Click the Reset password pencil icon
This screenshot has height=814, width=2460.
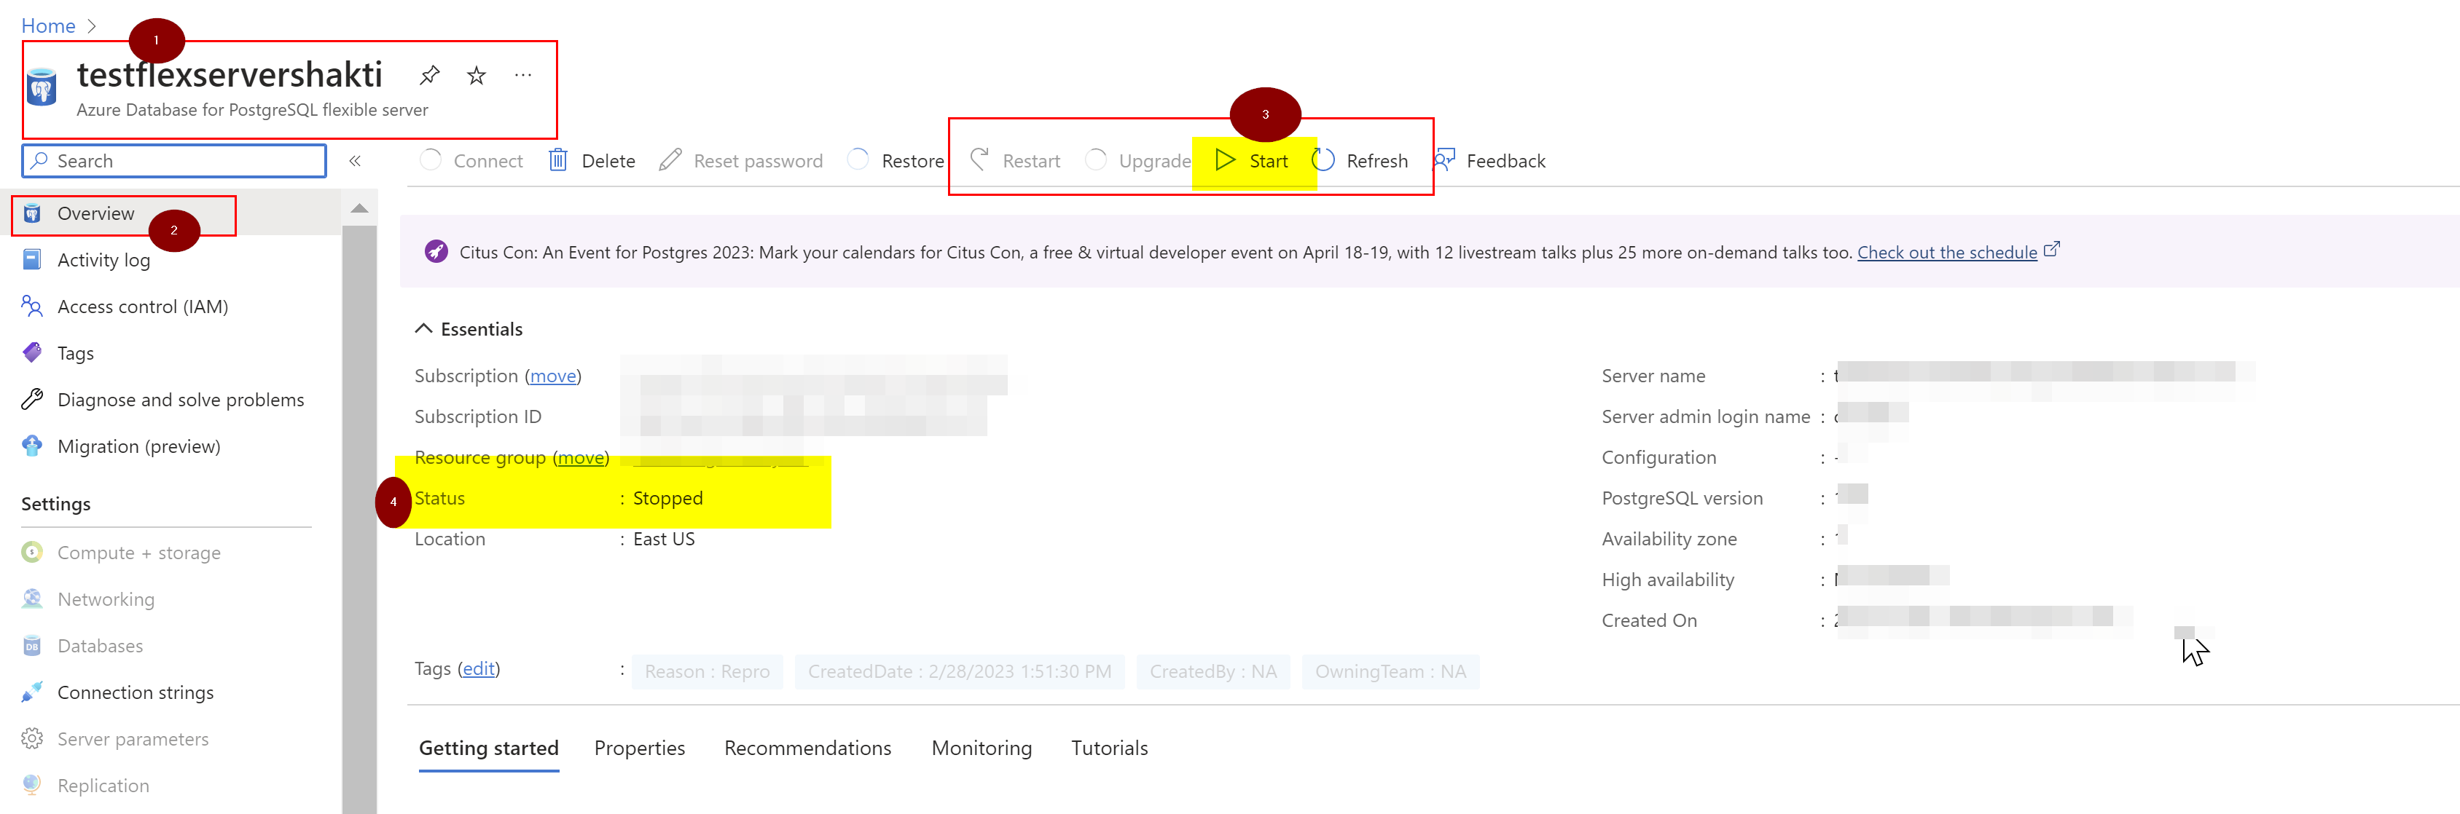pyautogui.click(x=670, y=159)
